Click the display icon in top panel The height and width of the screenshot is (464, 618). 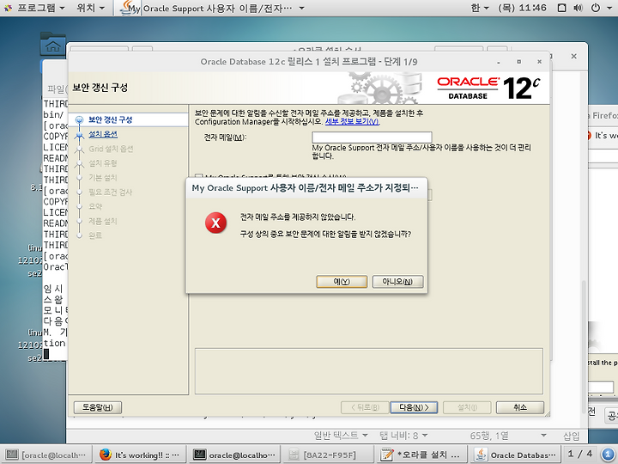[x=562, y=8]
